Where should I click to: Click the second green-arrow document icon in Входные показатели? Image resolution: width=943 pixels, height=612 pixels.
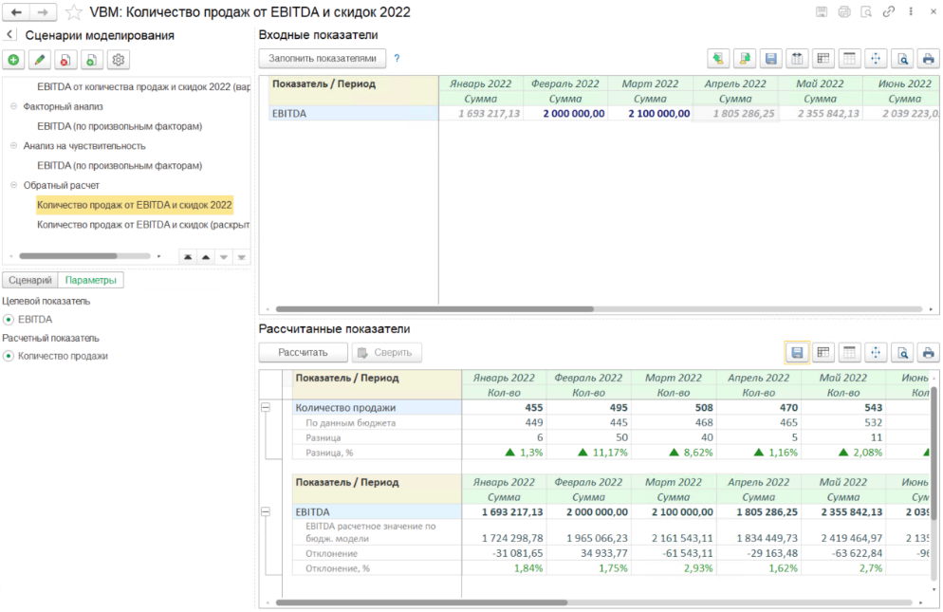coord(745,59)
